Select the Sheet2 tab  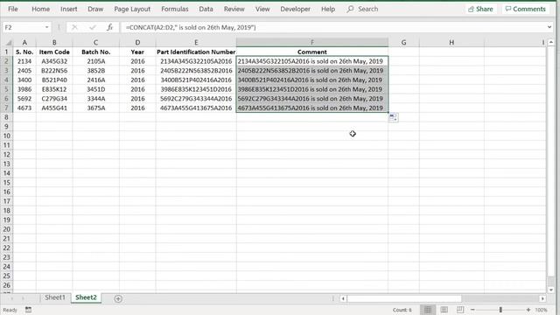(86, 297)
